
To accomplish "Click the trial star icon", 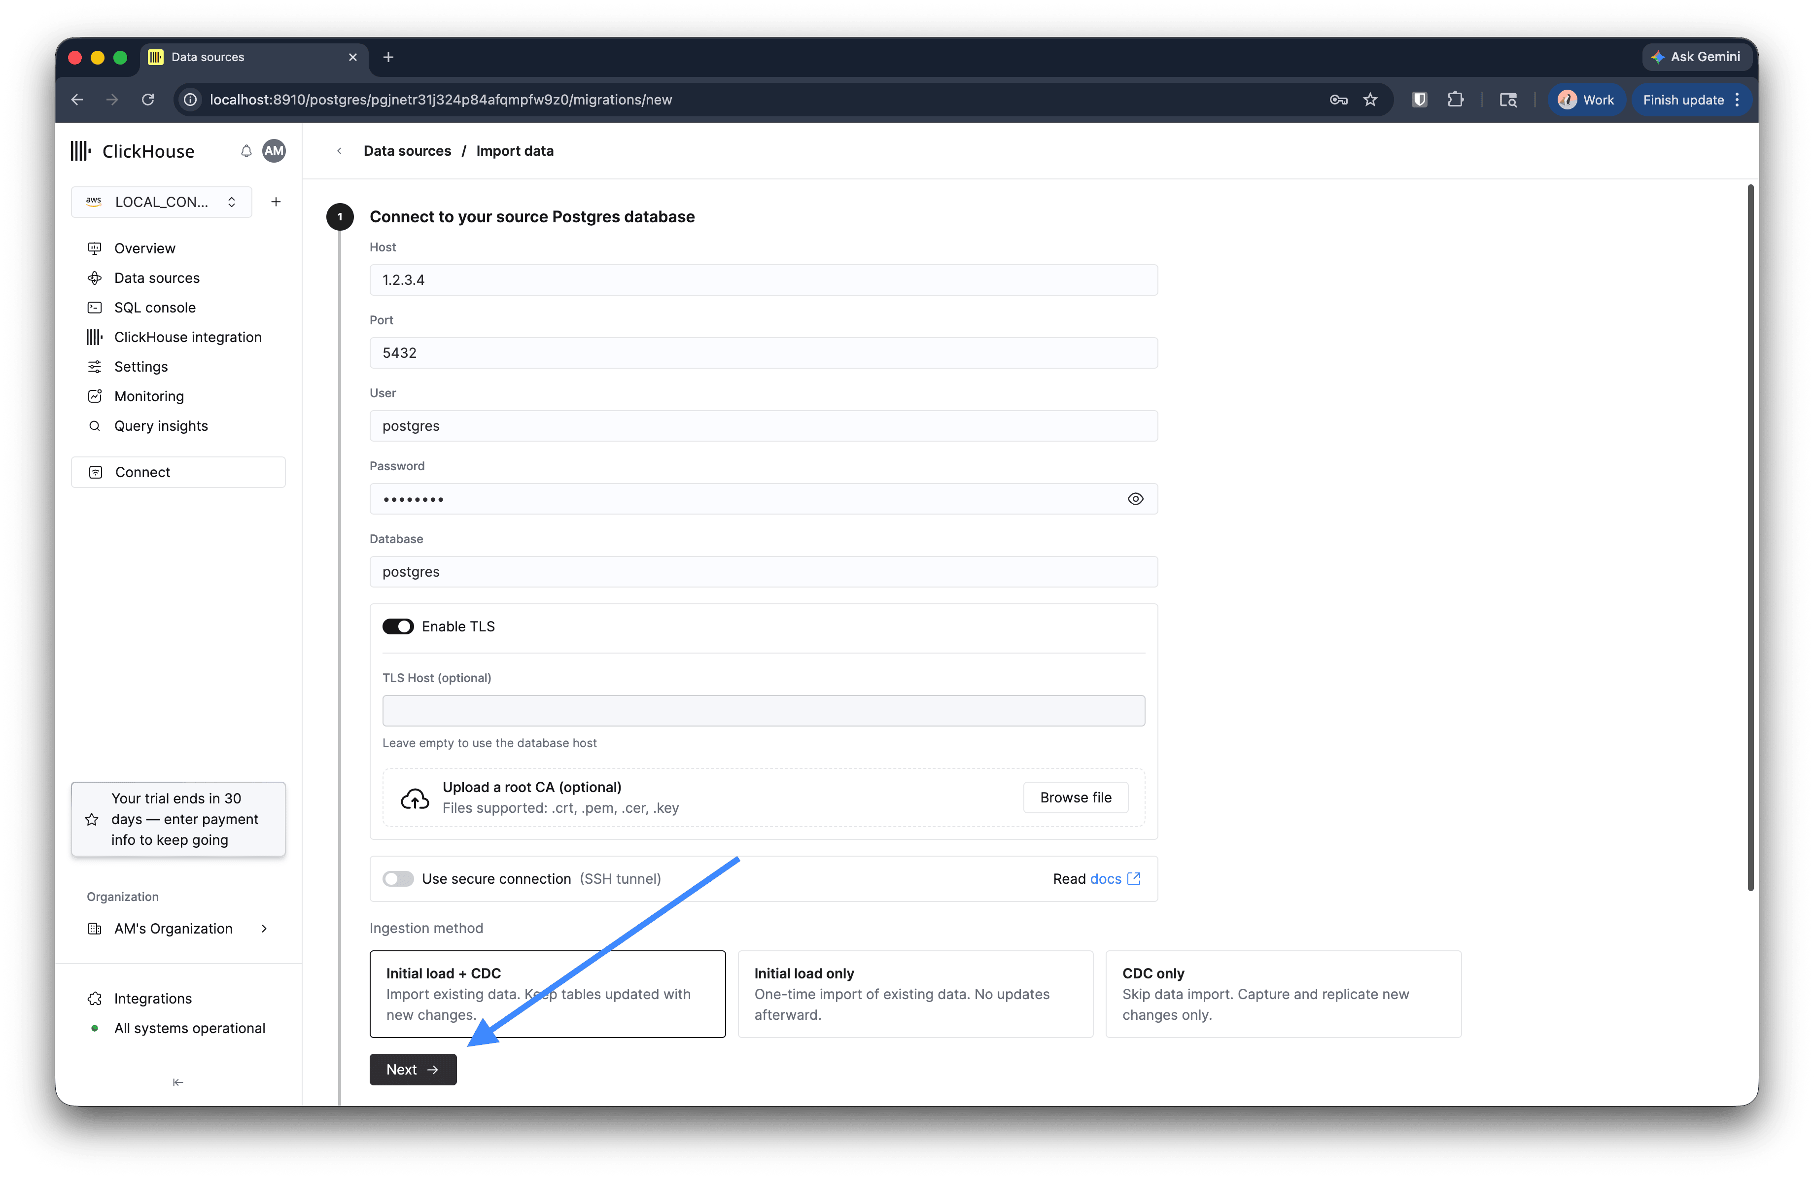I will pos(92,819).
